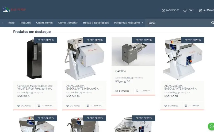Click Comprar for GAP 800

(143, 91)
